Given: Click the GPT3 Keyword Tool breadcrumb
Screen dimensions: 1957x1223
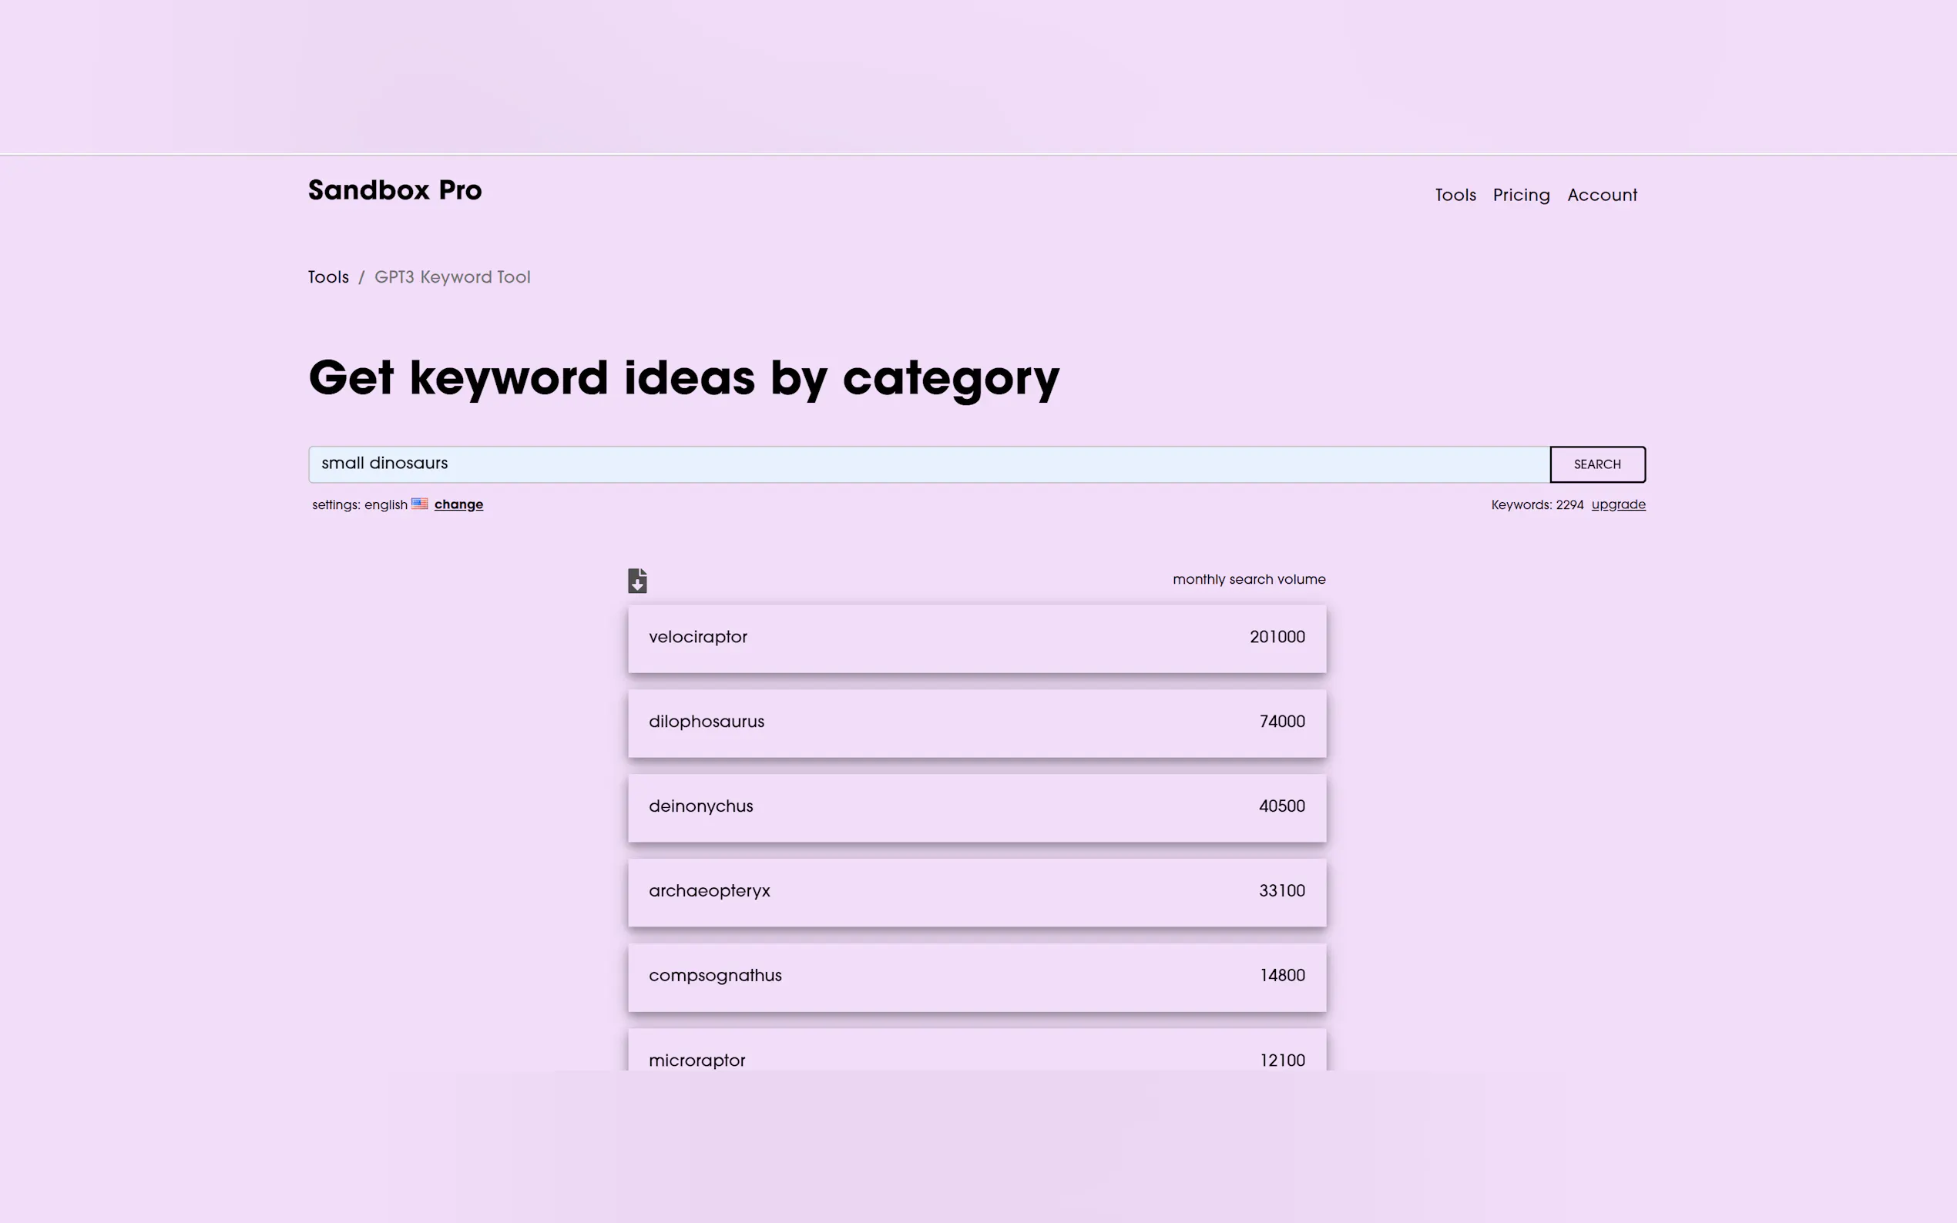Looking at the screenshot, I should click(x=452, y=277).
